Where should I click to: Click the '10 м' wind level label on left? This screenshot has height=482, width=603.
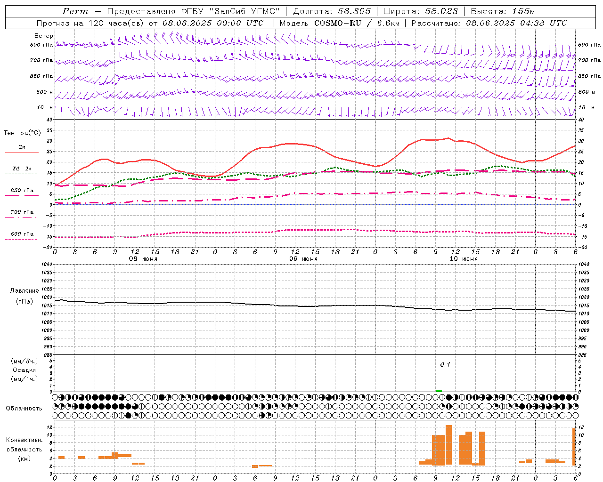45,108
